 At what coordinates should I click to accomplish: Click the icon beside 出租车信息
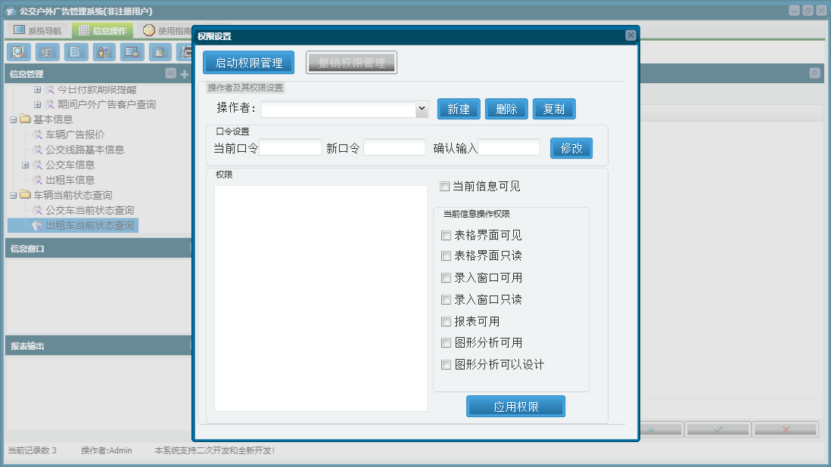[x=37, y=181]
